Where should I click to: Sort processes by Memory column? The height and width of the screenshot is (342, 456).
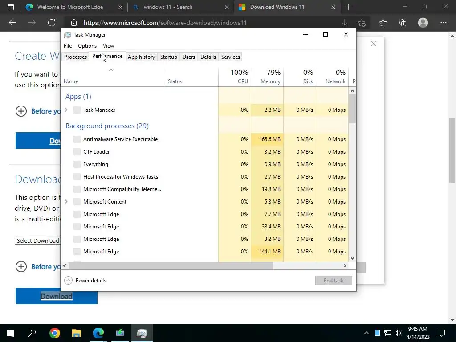(267, 77)
